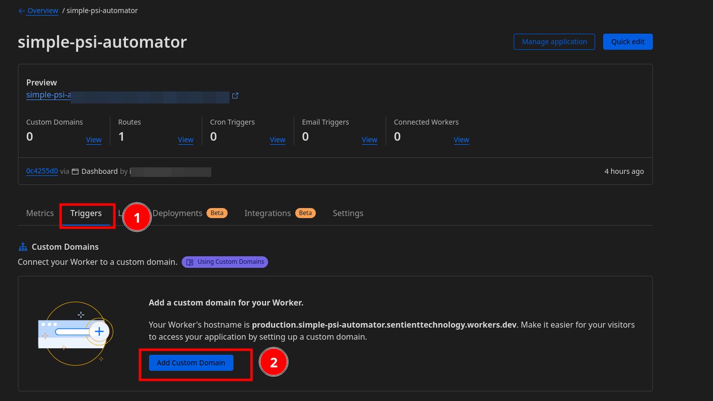Open commit 0c4255d0 details

(x=42, y=171)
